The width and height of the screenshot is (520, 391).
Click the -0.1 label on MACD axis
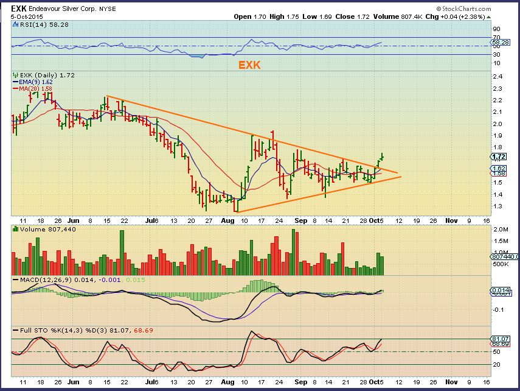[x=499, y=309]
